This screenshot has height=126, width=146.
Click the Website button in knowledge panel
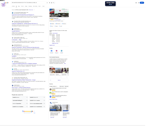pos(52,24)
